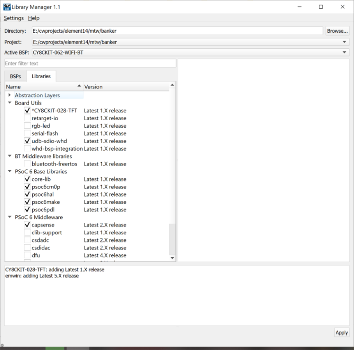The height and width of the screenshot is (350, 354).
Task: Enable the csdidac library checkbox
Action: click(27, 248)
